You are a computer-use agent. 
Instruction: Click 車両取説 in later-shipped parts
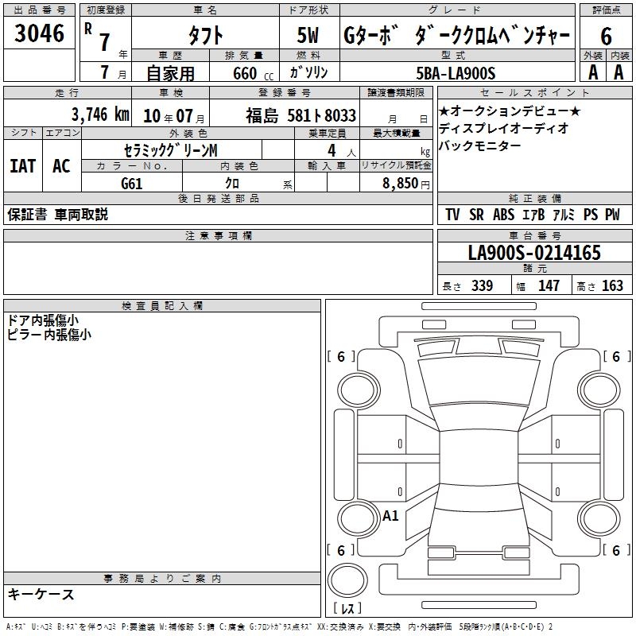click(x=82, y=214)
